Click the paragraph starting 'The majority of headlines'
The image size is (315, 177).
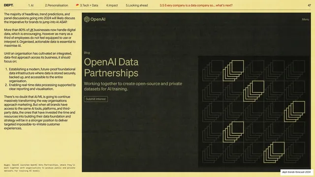[x=39, y=18]
